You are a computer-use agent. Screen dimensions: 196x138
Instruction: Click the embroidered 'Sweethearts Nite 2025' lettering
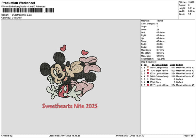tap(70, 106)
